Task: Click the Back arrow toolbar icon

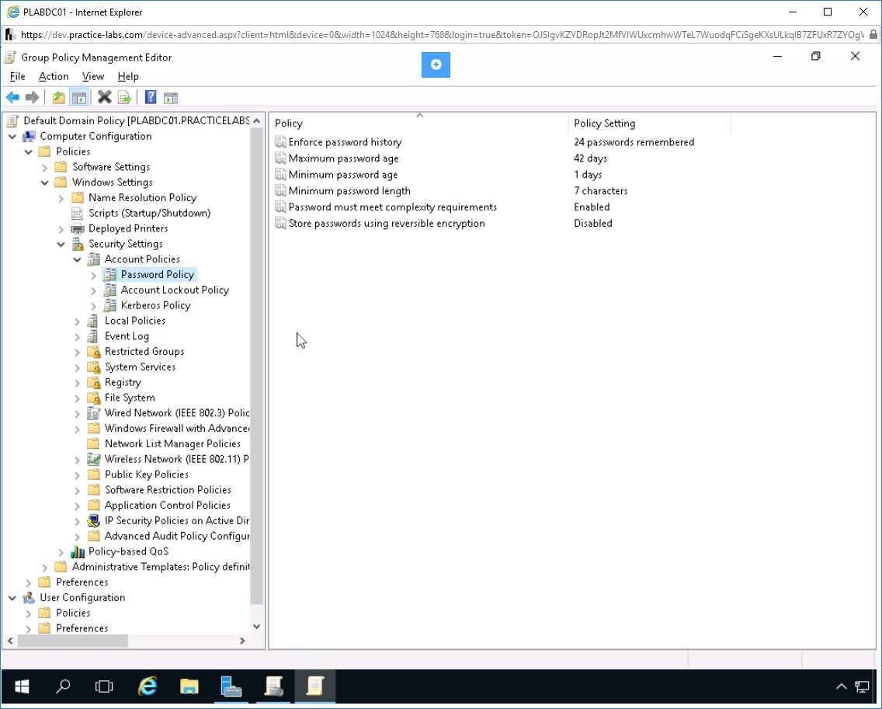Action: (x=12, y=97)
